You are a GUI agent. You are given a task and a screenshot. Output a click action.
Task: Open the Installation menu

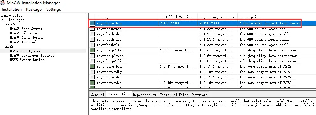point(11,10)
